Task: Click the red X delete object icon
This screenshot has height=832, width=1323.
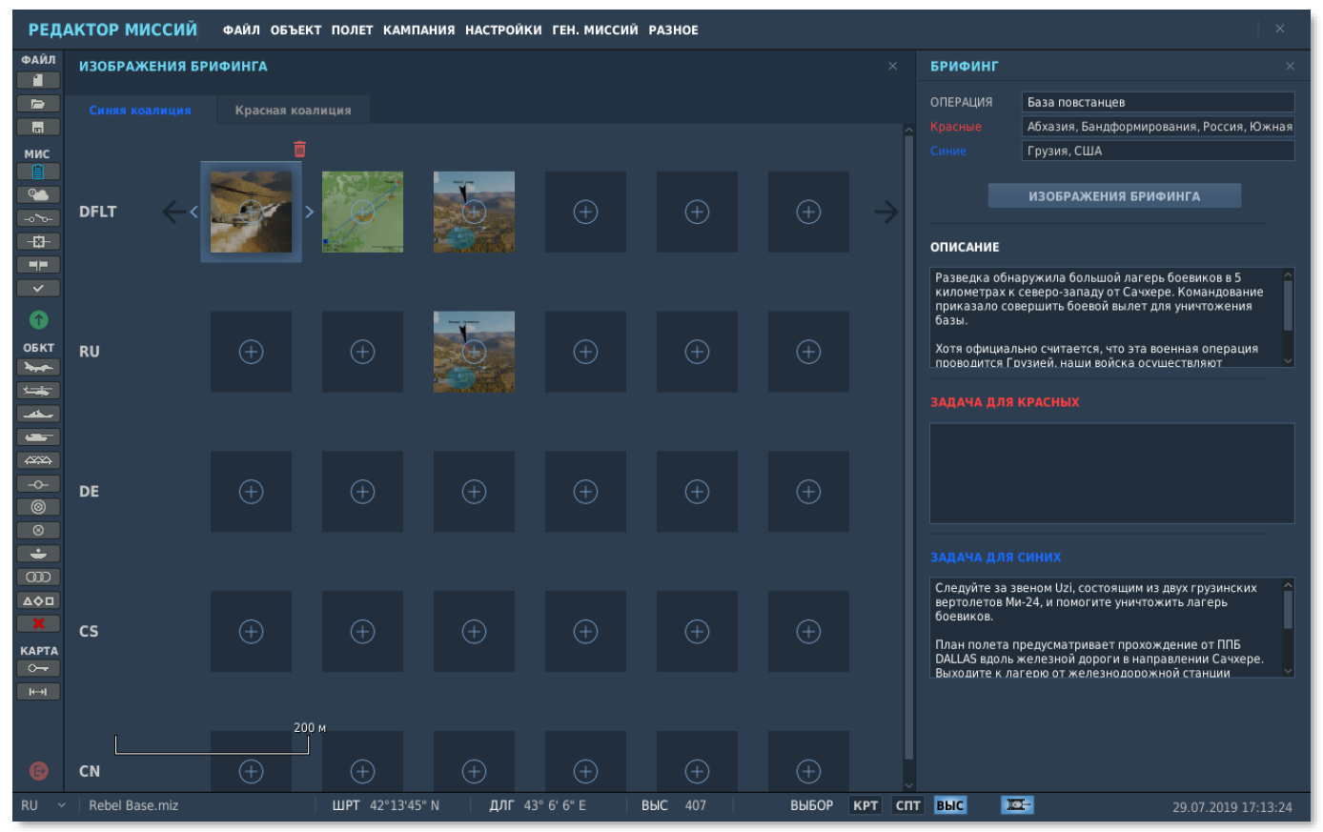Action: tap(38, 623)
